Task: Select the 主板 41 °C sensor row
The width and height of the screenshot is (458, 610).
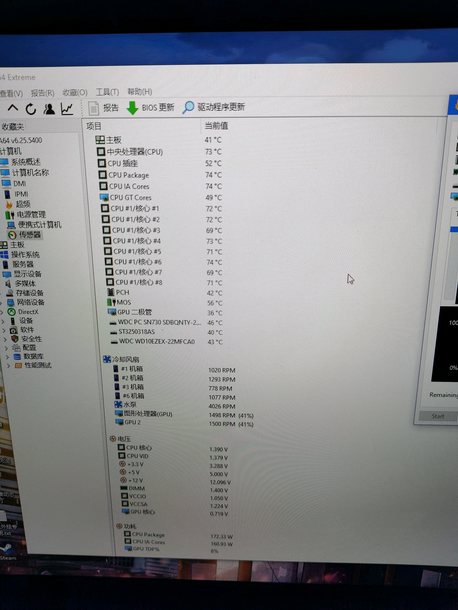Action: click(x=159, y=140)
